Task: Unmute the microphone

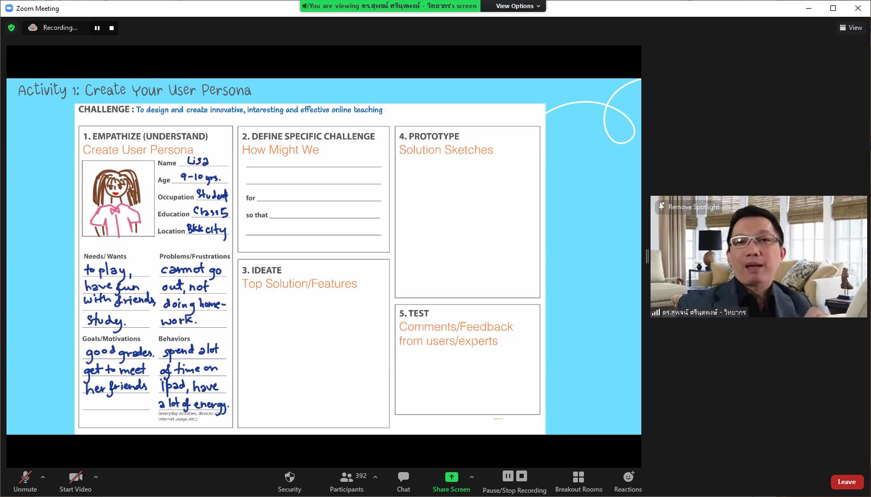Action: tap(25, 481)
